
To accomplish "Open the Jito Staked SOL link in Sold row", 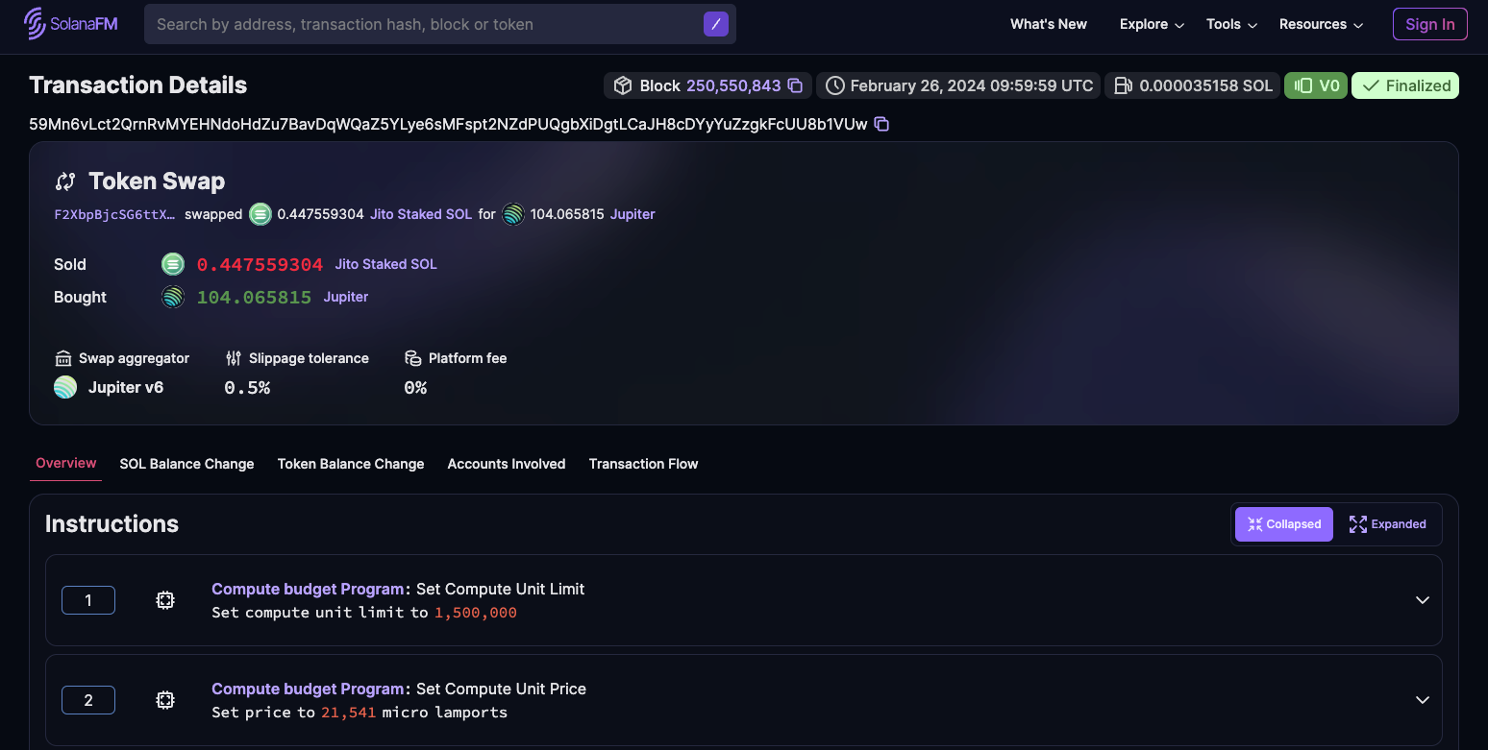I will [x=385, y=264].
